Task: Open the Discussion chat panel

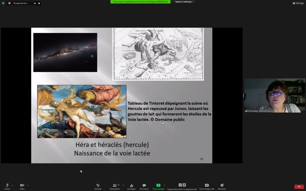Action: pos(144,186)
